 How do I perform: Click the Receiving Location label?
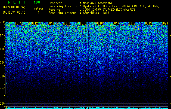pos(63,6)
